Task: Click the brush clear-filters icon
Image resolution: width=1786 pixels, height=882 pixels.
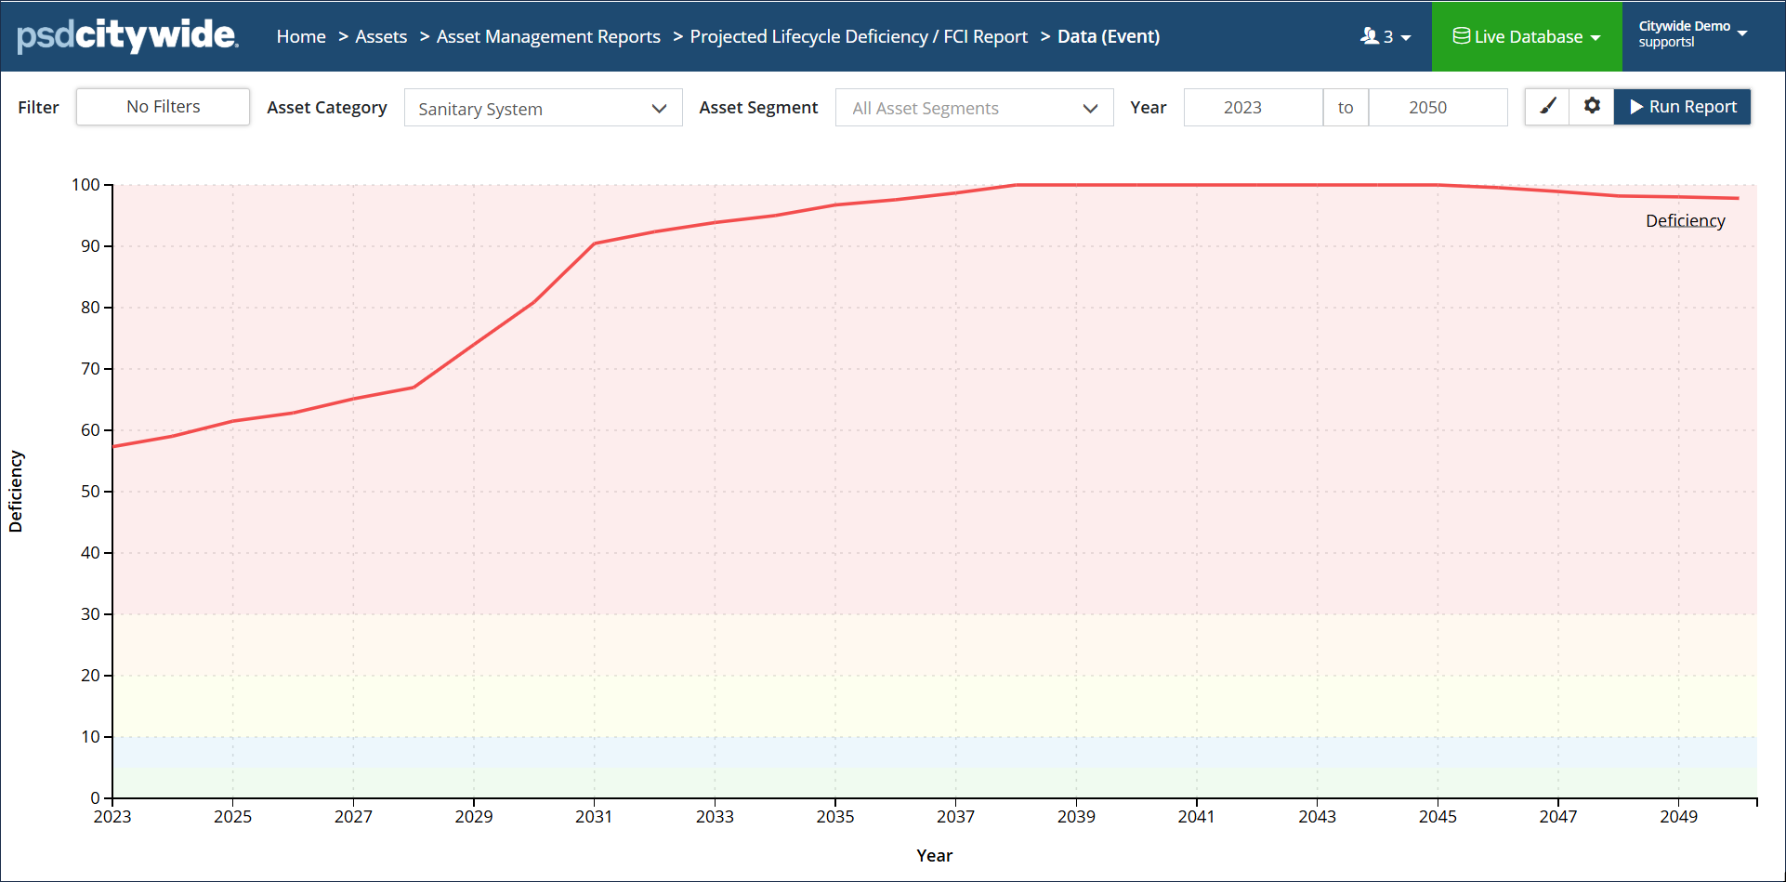Action: (1547, 107)
